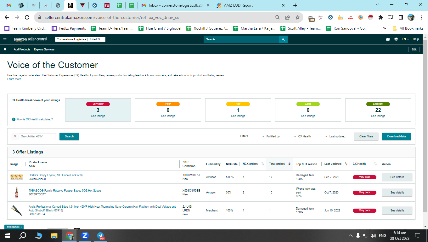Open Chrome's three-dot menu
Image resolution: width=428 pixels, height=242 pixels.
pyautogui.click(x=420, y=17)
